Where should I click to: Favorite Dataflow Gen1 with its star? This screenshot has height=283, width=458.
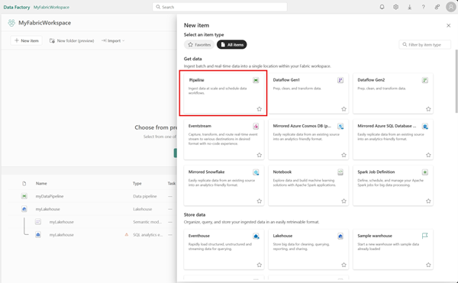pos(343,109)
